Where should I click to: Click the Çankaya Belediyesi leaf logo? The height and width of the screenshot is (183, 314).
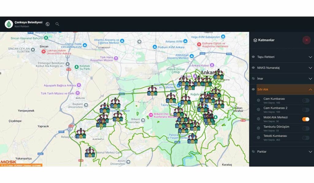(9, 24)
